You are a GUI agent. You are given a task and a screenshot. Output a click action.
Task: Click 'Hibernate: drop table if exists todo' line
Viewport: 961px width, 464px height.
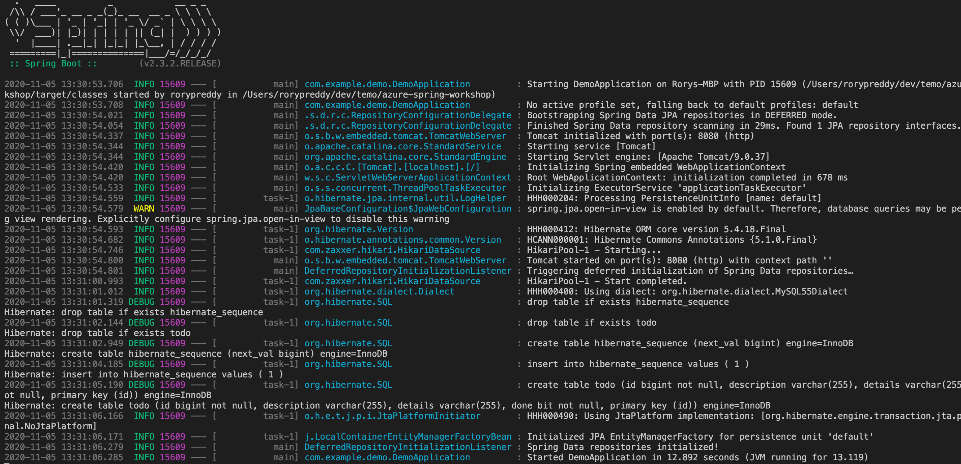(x=98, y=333)
